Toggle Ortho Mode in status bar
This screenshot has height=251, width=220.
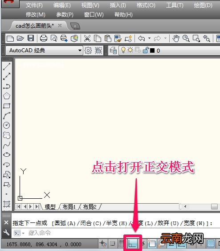(133, 244)
